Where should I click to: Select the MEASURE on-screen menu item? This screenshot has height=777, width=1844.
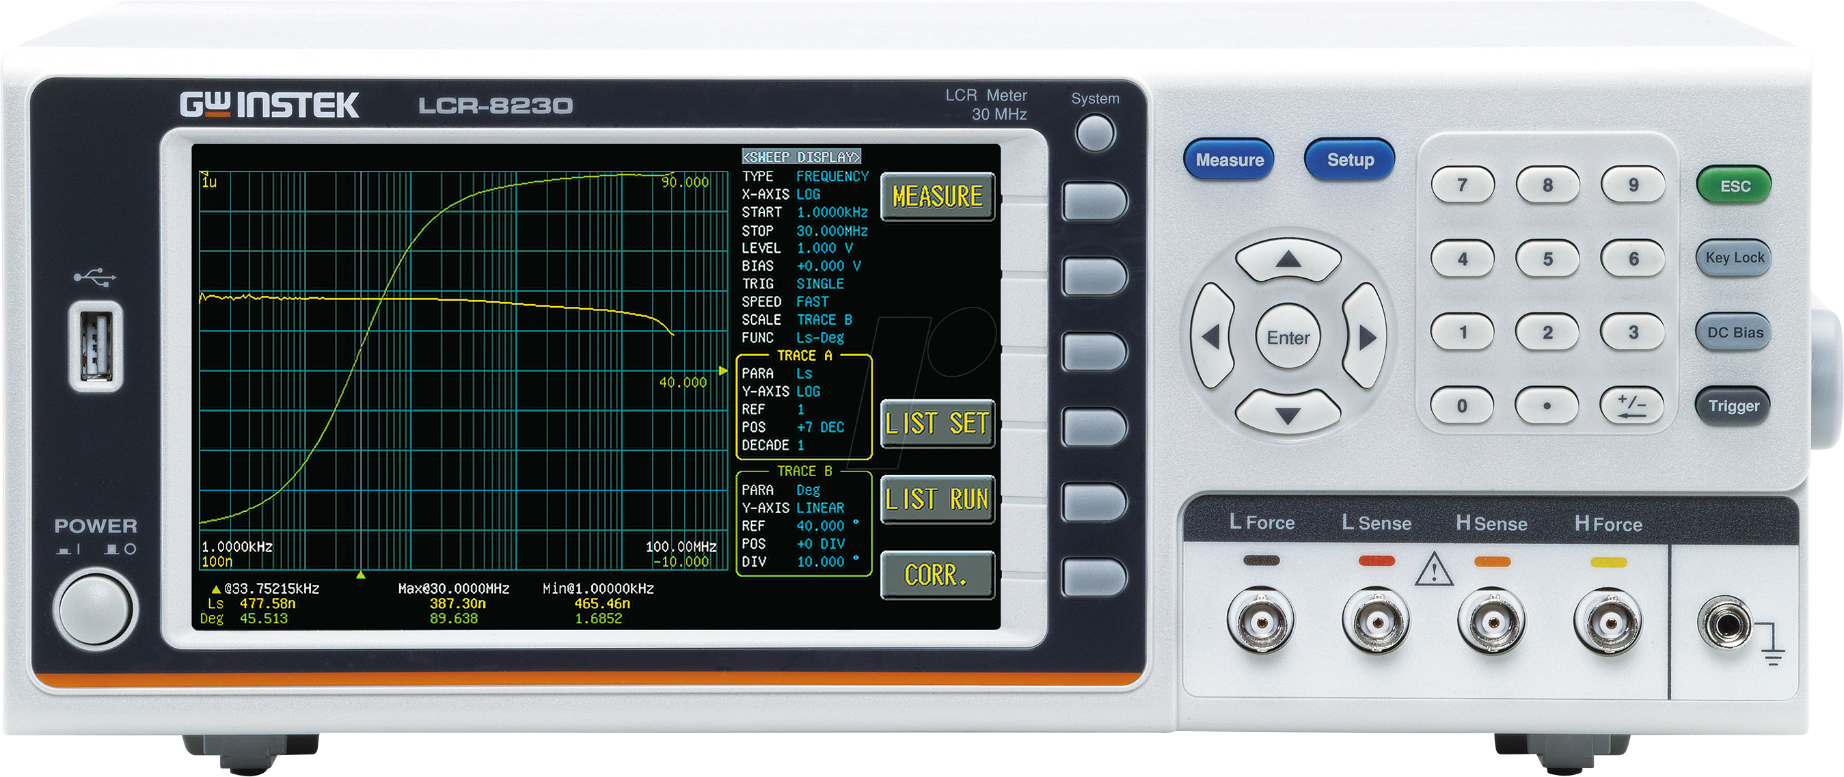point(937,197)
